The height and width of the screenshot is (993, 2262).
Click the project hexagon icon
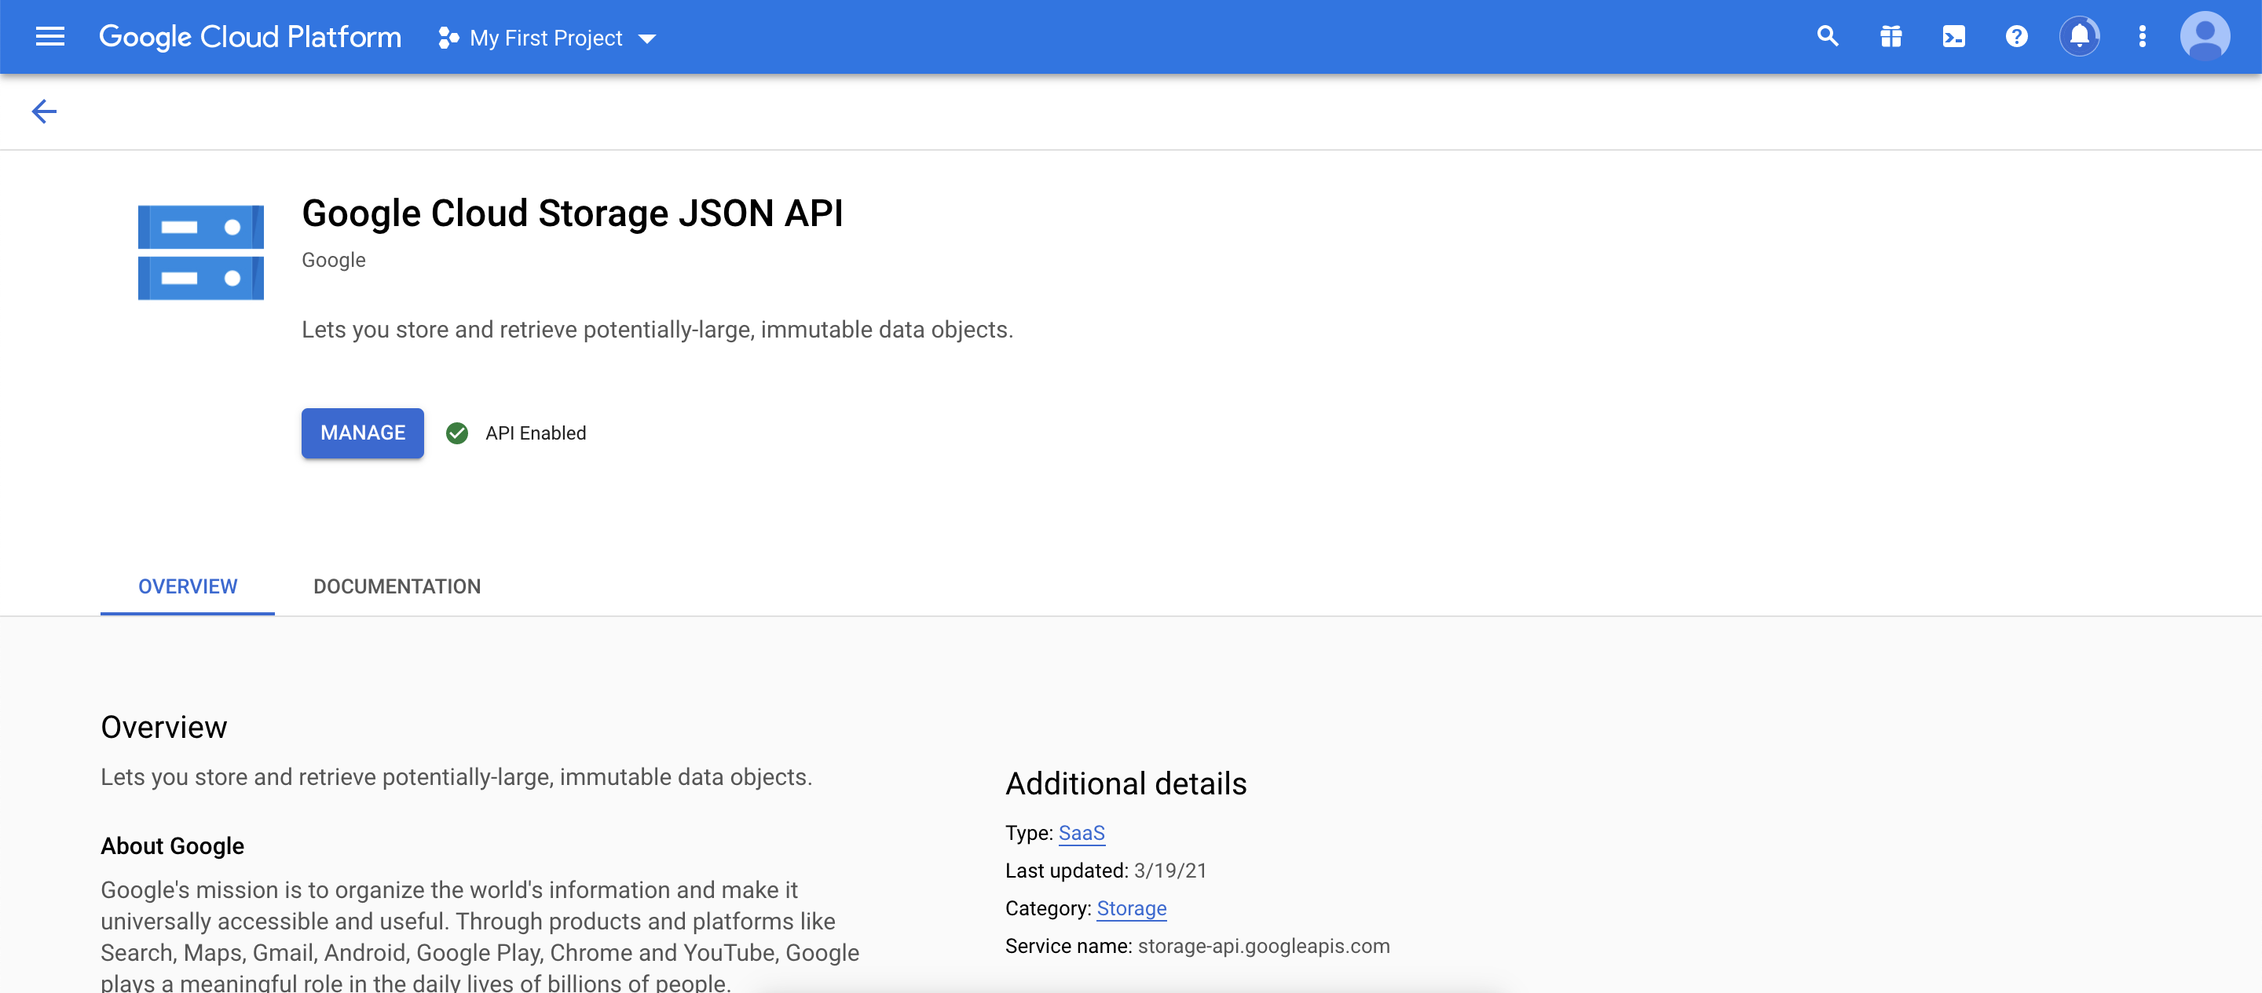coord(448,38)
